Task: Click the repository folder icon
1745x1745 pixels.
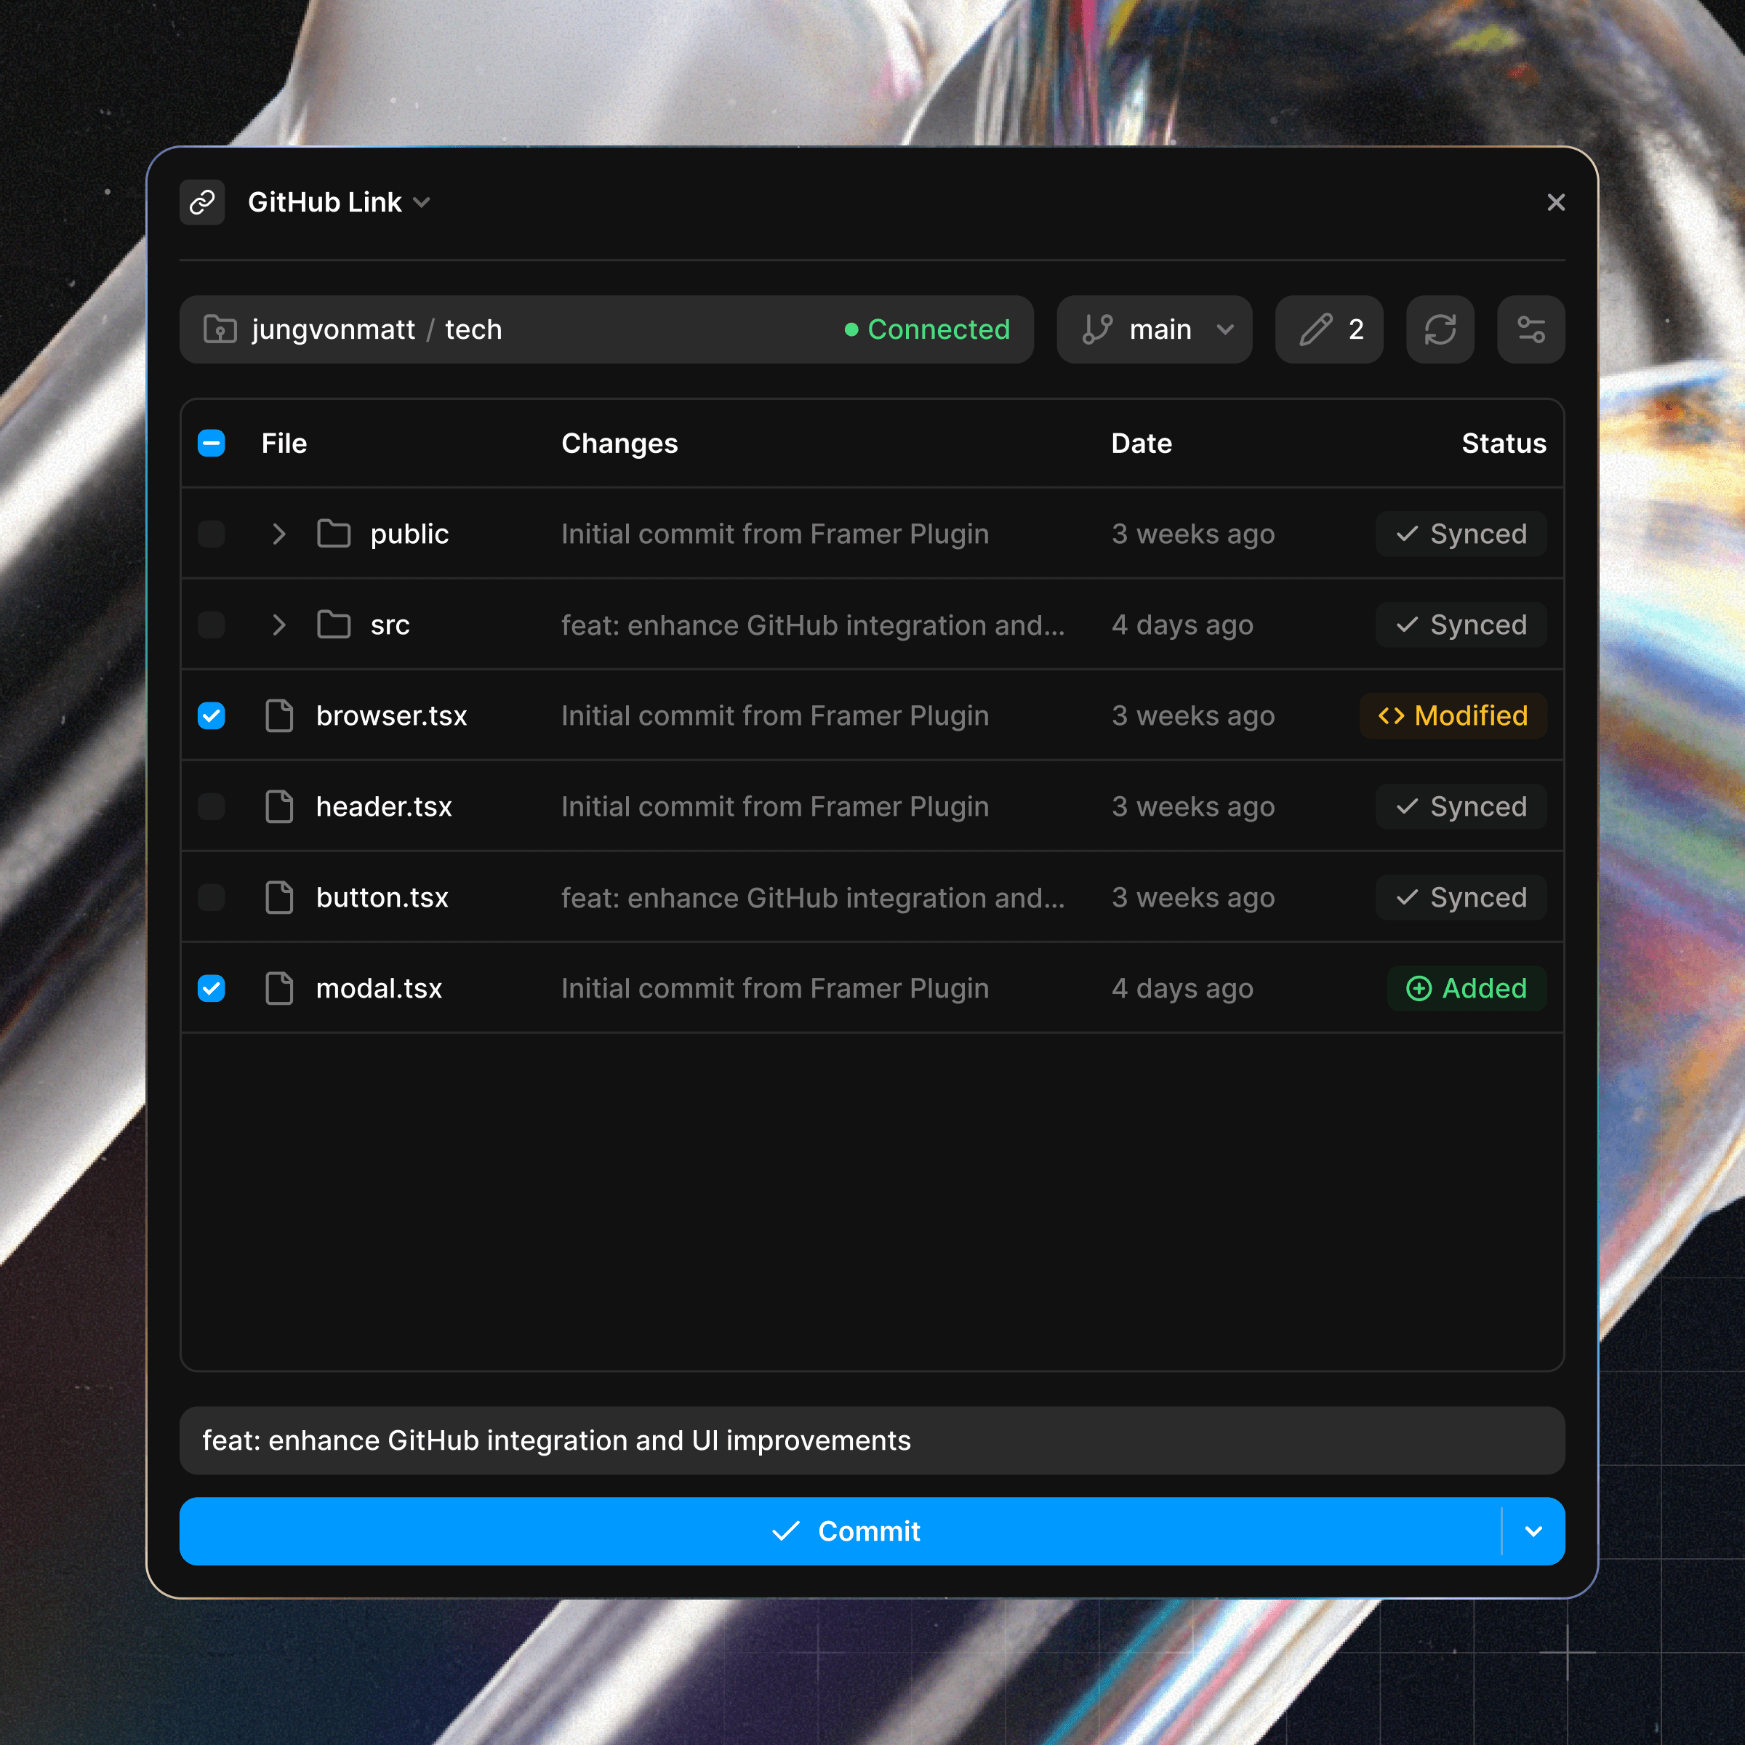Action: coord(220,329)
